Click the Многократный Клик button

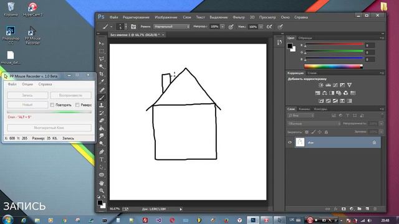pos(49,128)
